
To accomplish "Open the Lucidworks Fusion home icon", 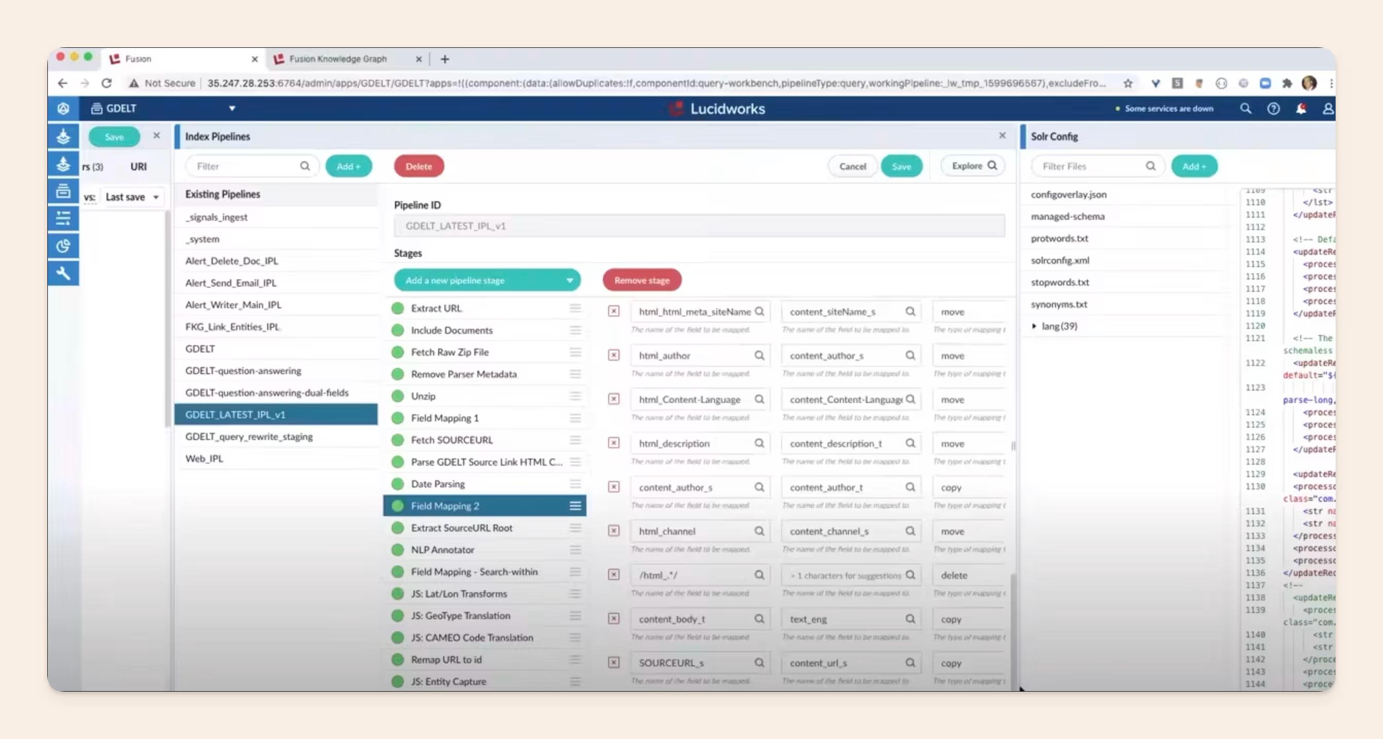I will click(63, 109).
